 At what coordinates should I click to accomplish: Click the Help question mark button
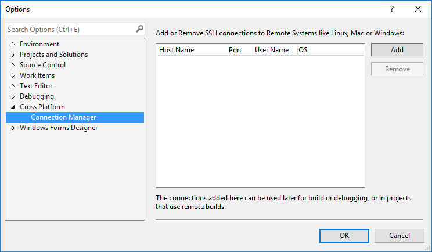coord(391,9)
